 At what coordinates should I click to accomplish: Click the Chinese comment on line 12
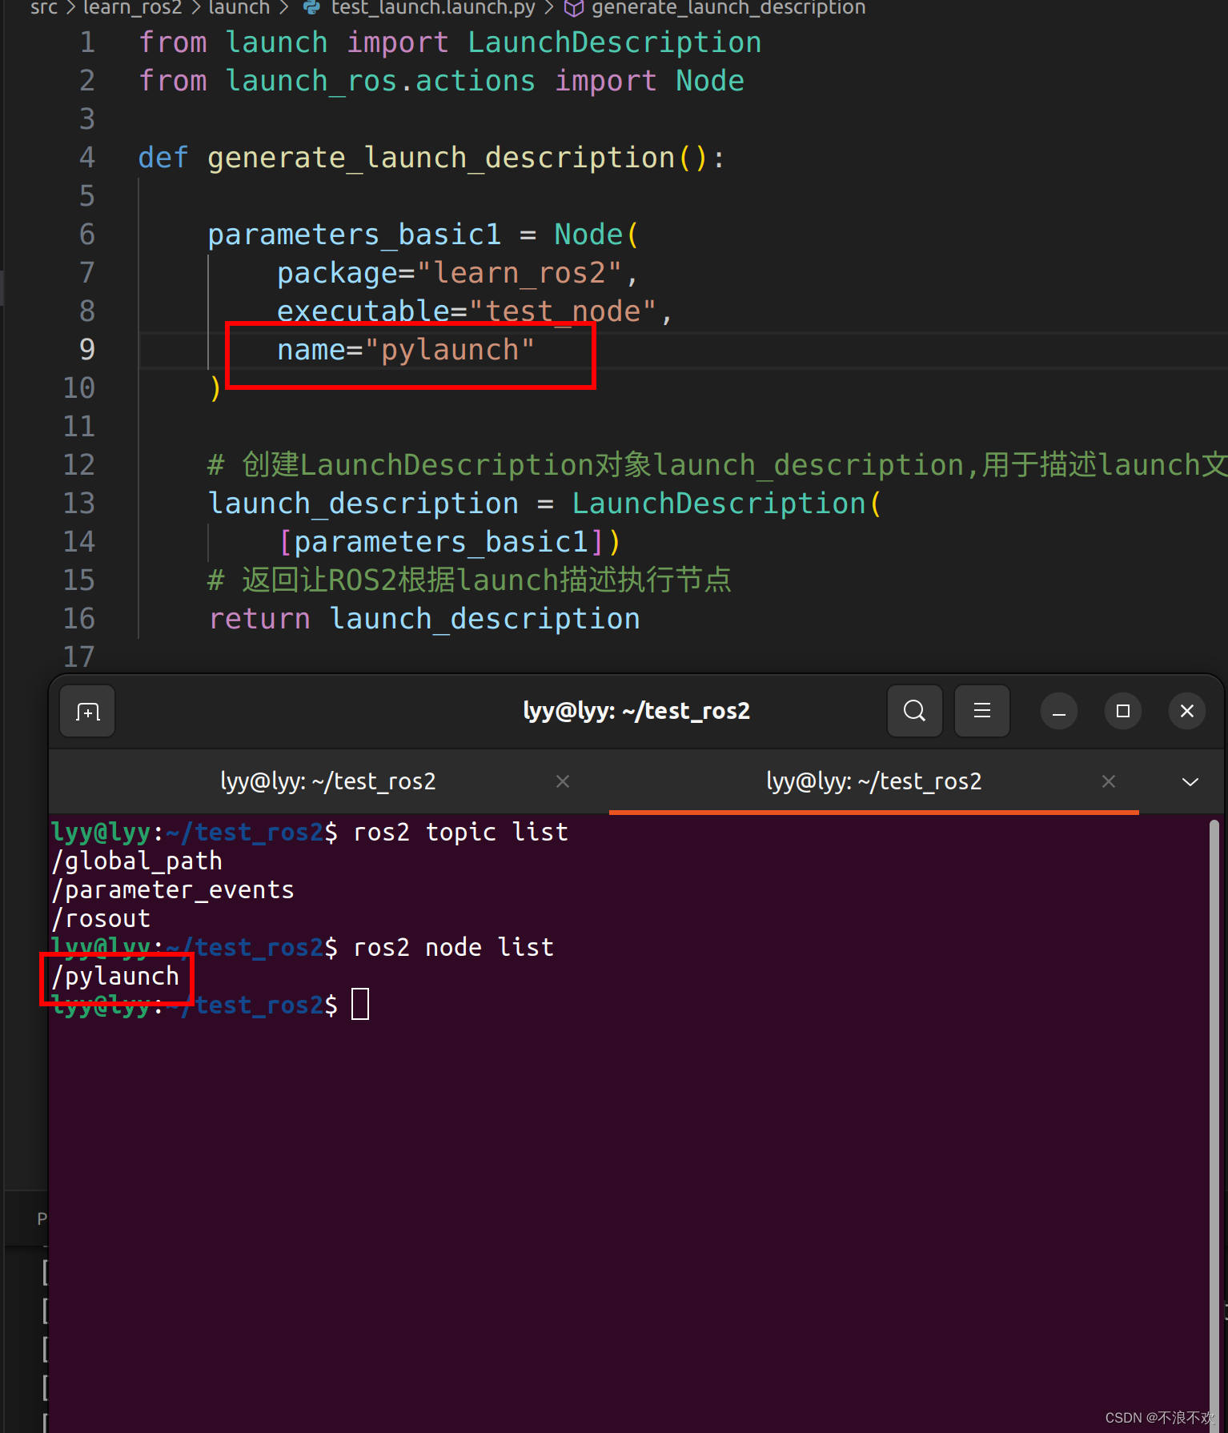[717, 465]
